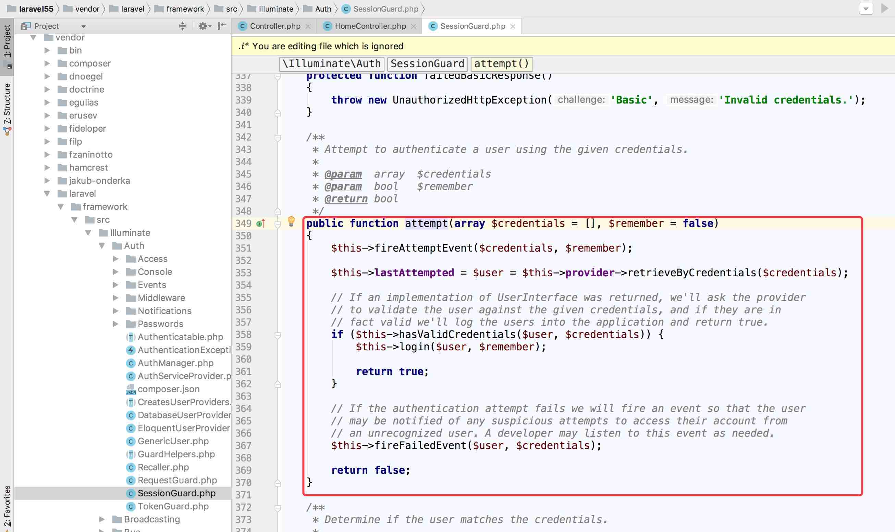The width and height of the screenshot is (895, 532).
Task: Click the lightbulb intention icon on line 349
Action: [x=291, y=222]
